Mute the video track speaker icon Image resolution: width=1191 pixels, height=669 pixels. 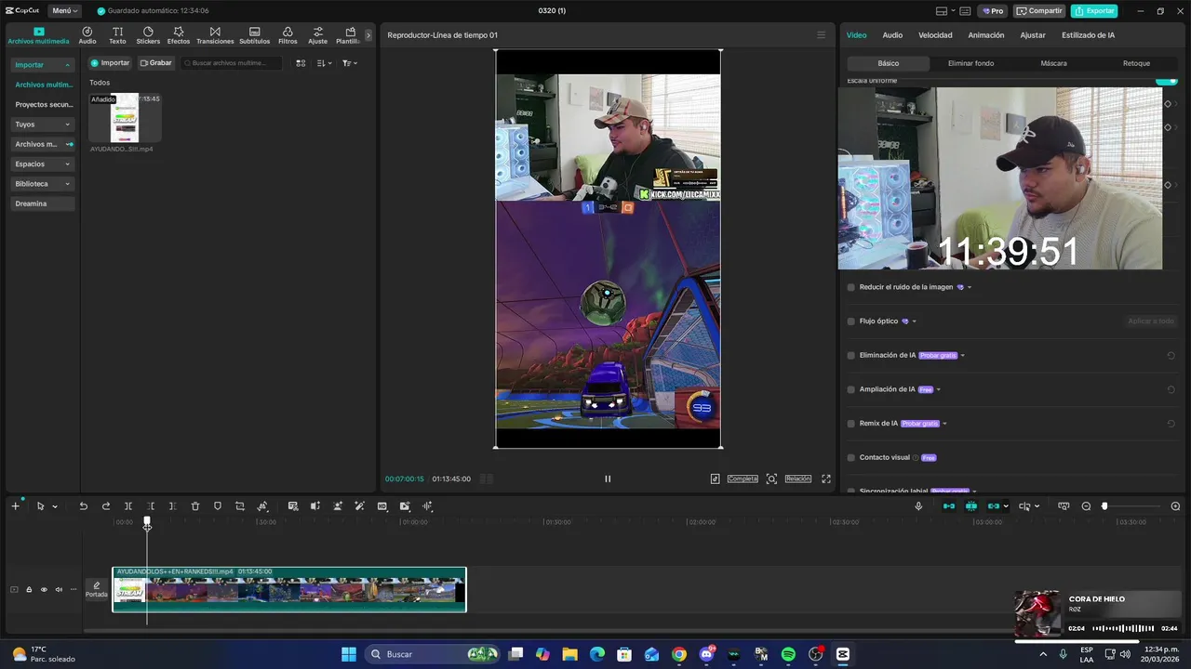[x=59, y=589]
